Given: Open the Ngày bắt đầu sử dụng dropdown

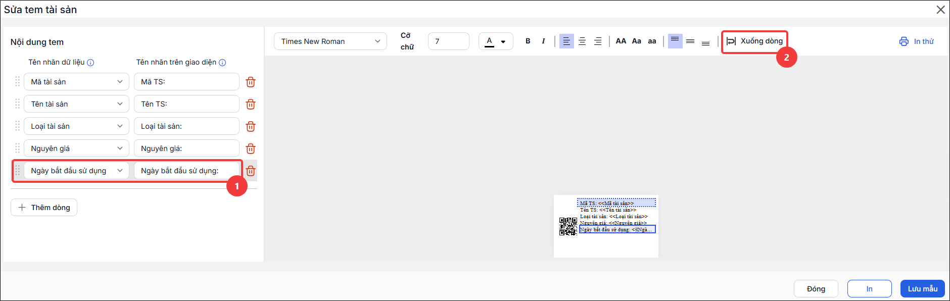Looking at the screenshot, I should click(x=76, y=171).
